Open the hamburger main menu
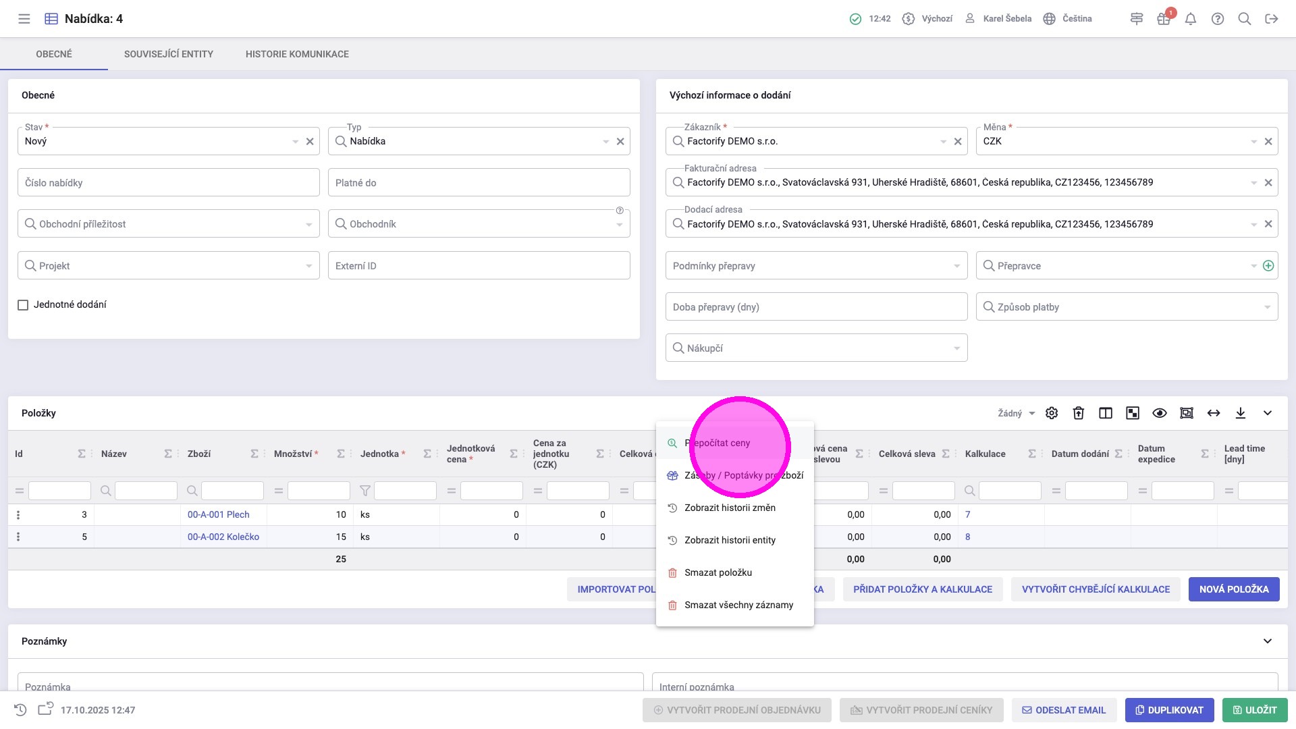 click(x=24, y=19)
